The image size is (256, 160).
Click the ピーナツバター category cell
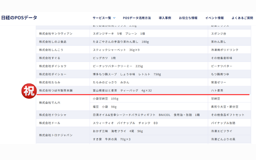[229, 66]
